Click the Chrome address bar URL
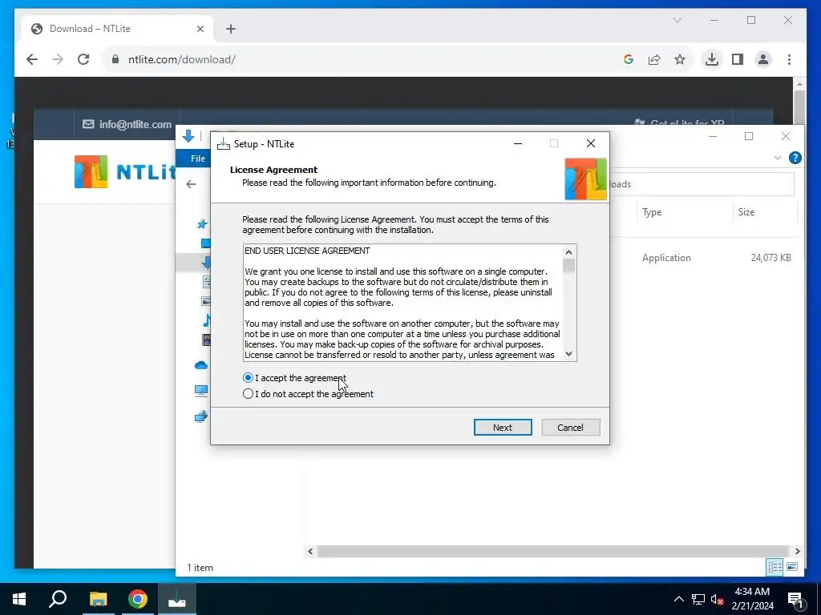Screen dimensions: 821x615 pyautogui.click(x=182, y=59)
